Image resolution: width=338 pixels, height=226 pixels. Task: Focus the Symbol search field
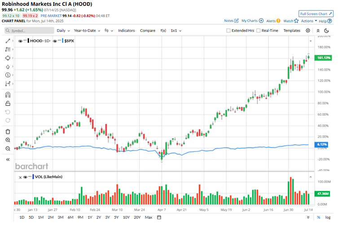coord(29,30)
